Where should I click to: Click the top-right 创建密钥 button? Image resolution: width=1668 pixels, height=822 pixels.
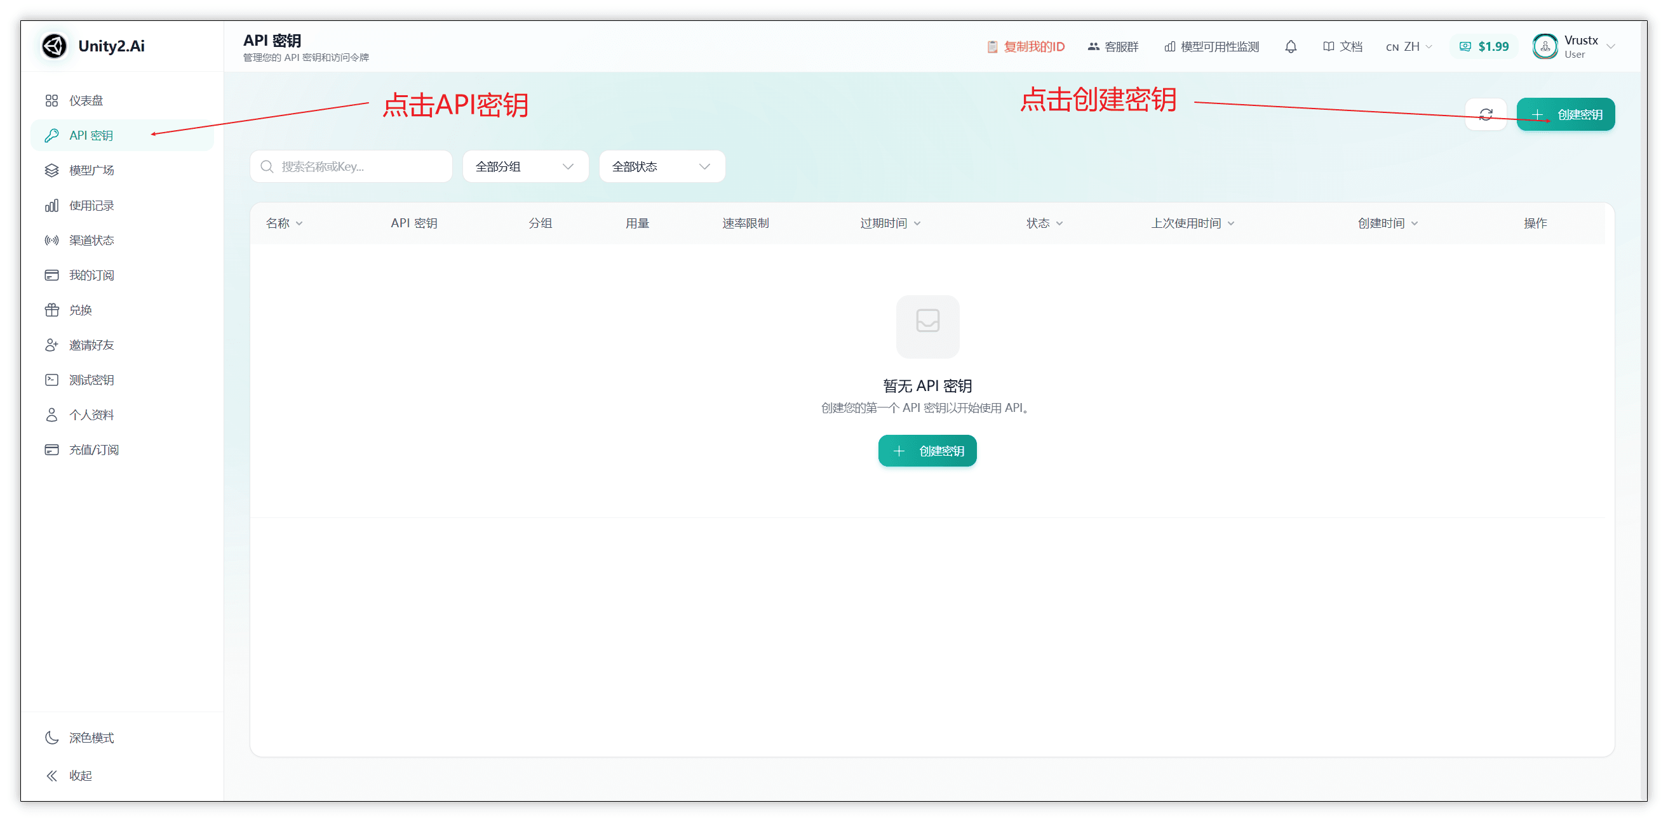pyautogui.click(x=1565, y=114)
